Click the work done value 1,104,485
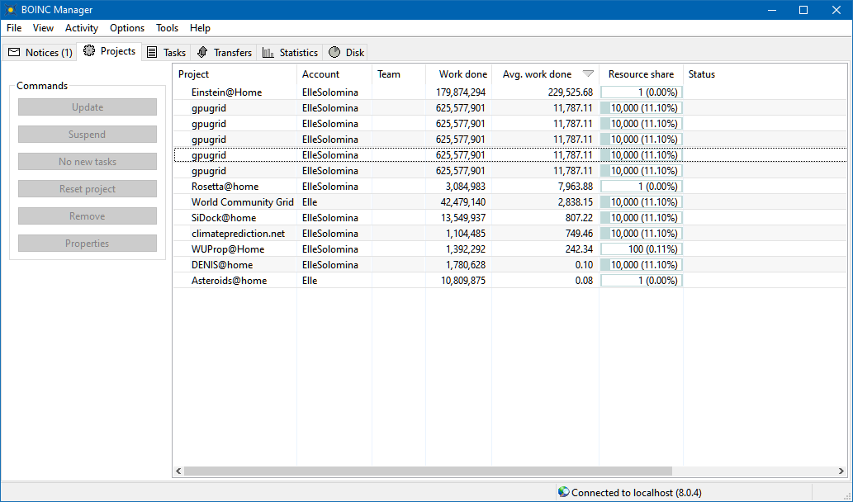 click(x=465, y=234)
